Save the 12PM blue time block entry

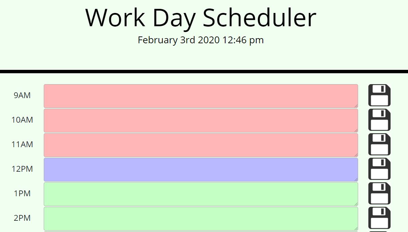click(379, 169)
